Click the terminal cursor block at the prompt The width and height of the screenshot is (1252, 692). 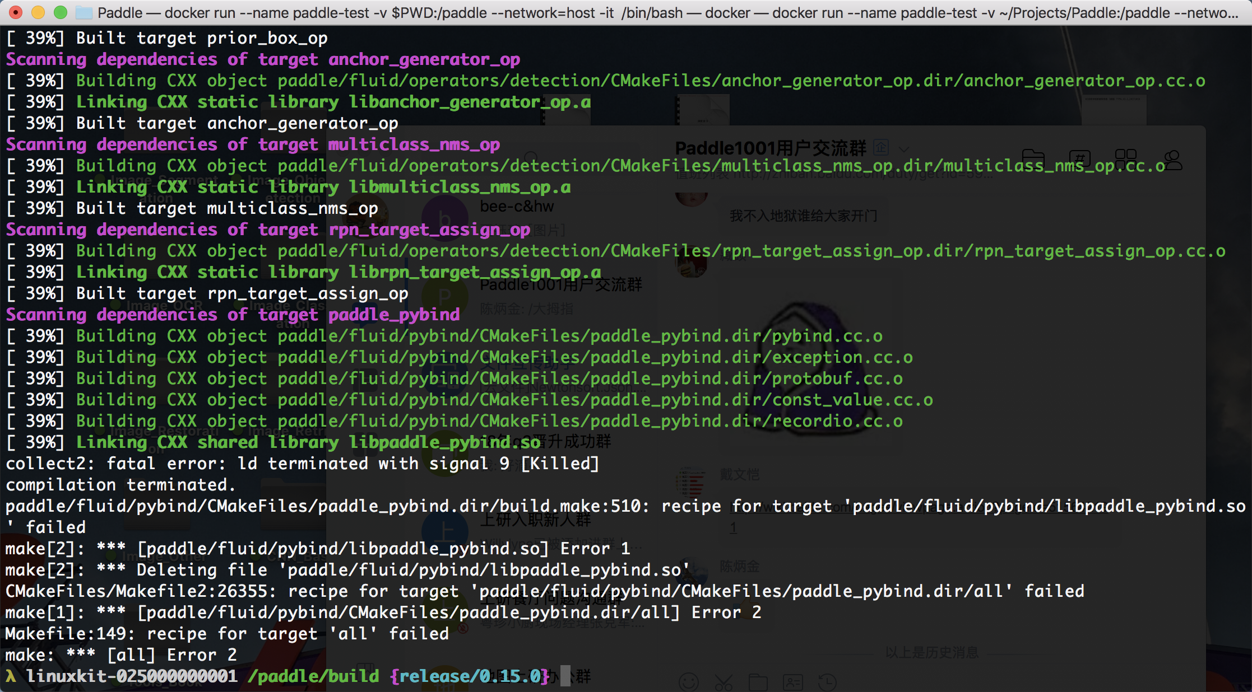565,676
